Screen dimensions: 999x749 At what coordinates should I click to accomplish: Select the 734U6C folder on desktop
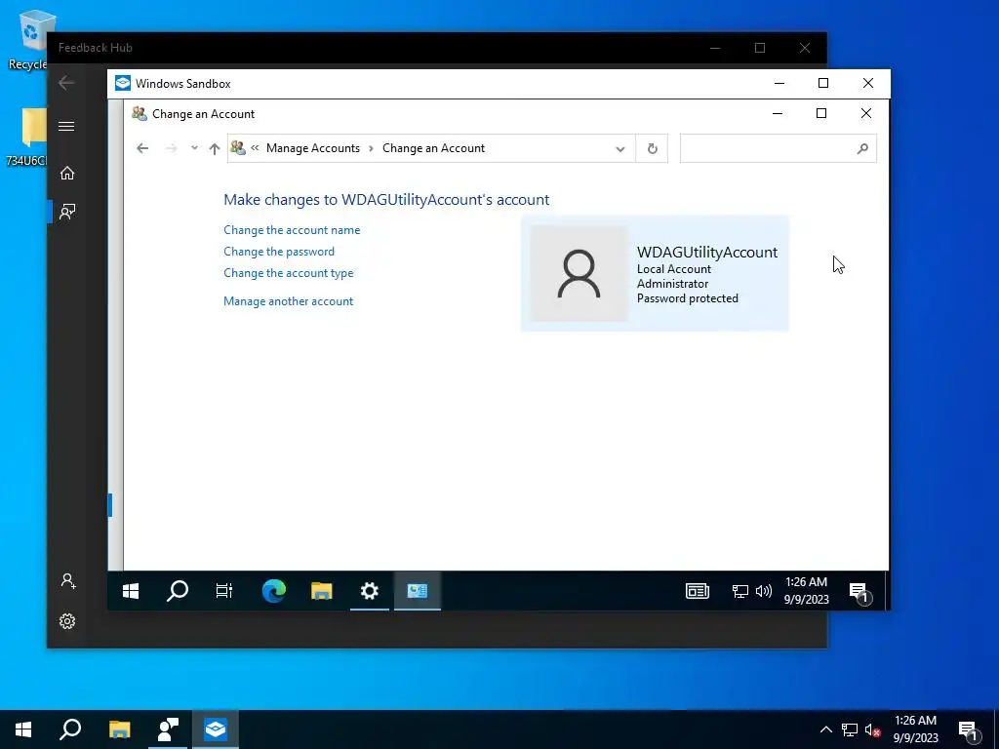(x=28, y=137)
